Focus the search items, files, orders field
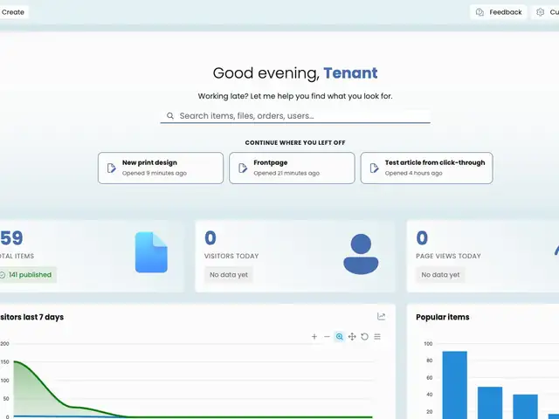 tap(295, 116)
